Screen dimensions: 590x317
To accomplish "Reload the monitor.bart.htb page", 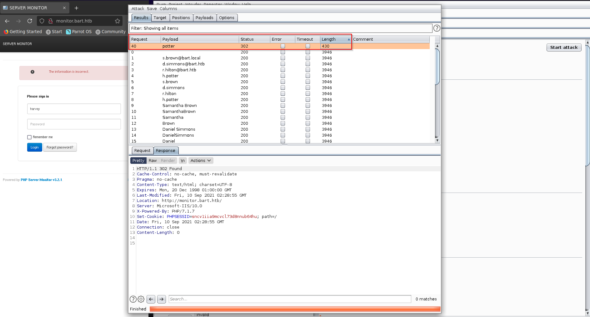I will coord(30,21).
